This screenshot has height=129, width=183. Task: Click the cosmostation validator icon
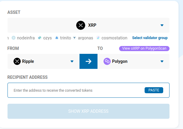point(98,38)
